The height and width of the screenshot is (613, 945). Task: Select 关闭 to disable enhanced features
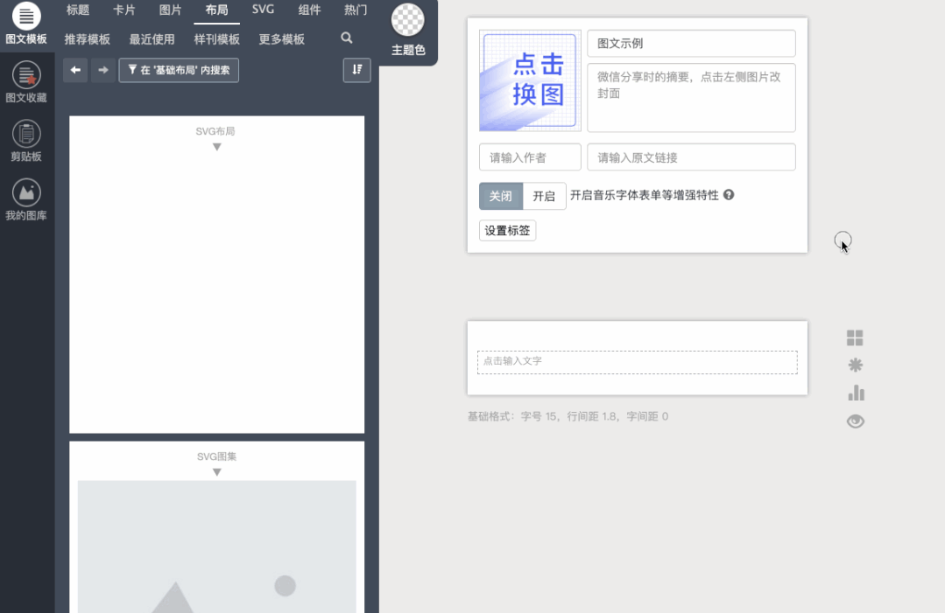[x=500, y=196]
